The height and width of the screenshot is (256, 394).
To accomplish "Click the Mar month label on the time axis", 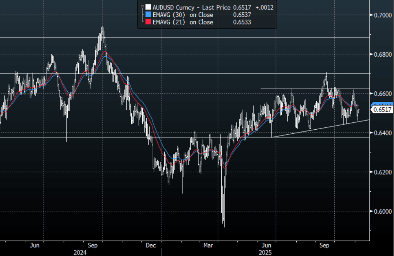I will click(209, 246).
